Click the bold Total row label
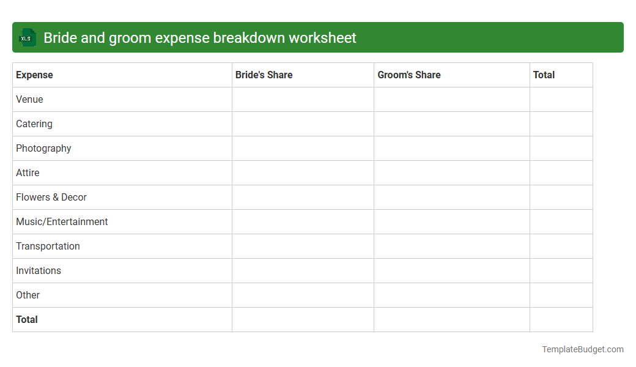This screenshot has height=367, width=636. tap(26, 319)
